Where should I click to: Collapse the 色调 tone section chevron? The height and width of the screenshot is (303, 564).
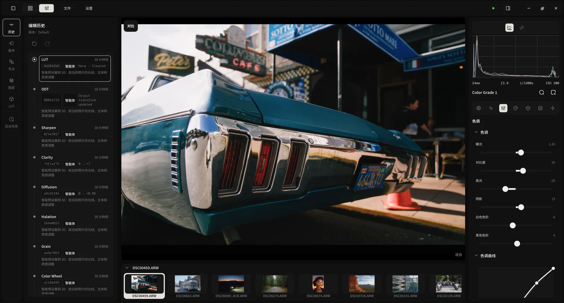click(476, 132)
